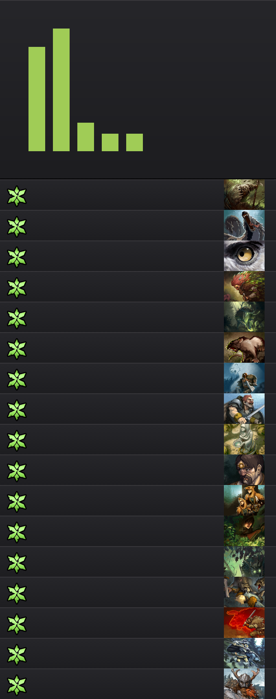The image size is (276, 699).
Task: Open the yellow owl eye card thumbnail
Action: coord(244,256)
